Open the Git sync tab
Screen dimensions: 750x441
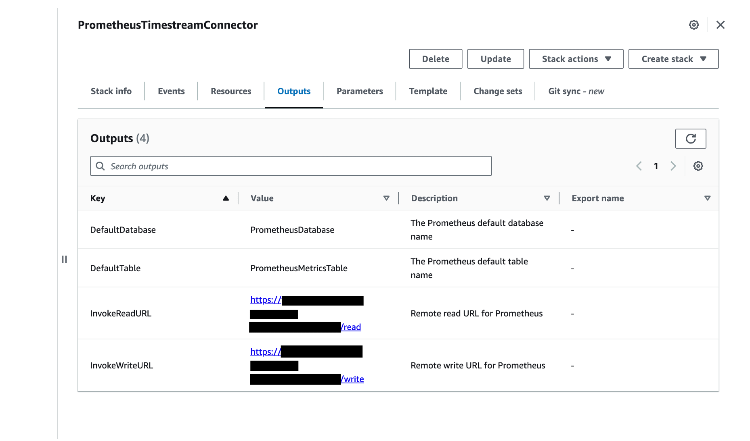(x=576, y=91)
